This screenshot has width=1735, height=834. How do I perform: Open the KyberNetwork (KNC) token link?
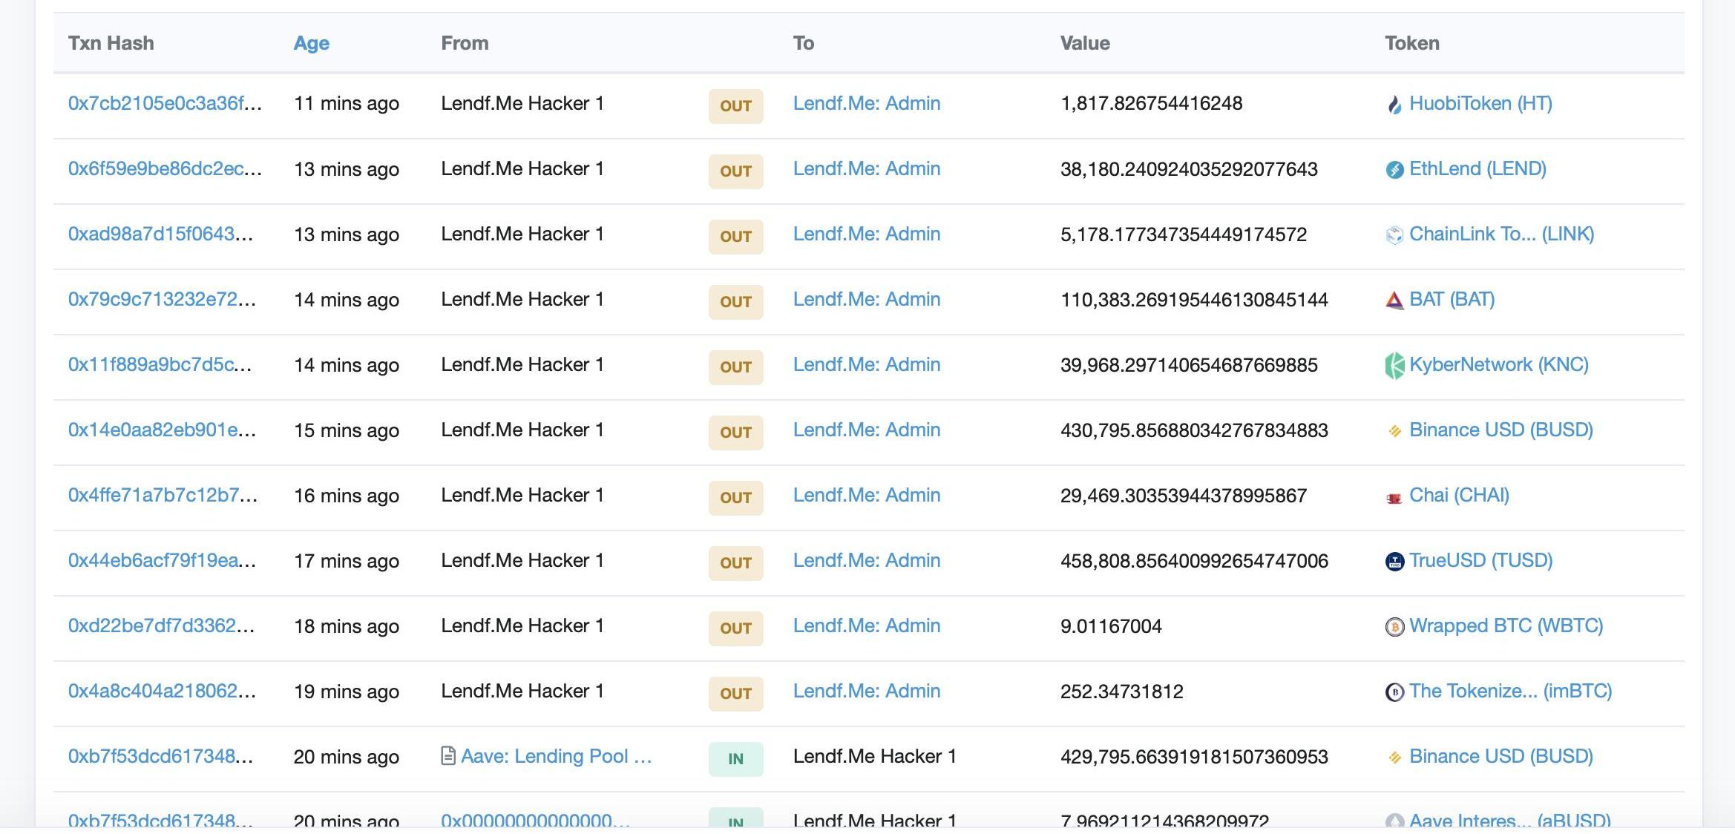click(x=1498, y=364)
